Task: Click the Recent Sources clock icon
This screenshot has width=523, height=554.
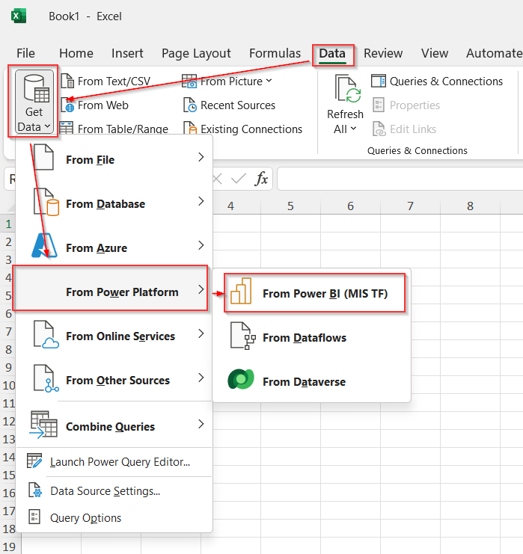Action: click(190, 105)
